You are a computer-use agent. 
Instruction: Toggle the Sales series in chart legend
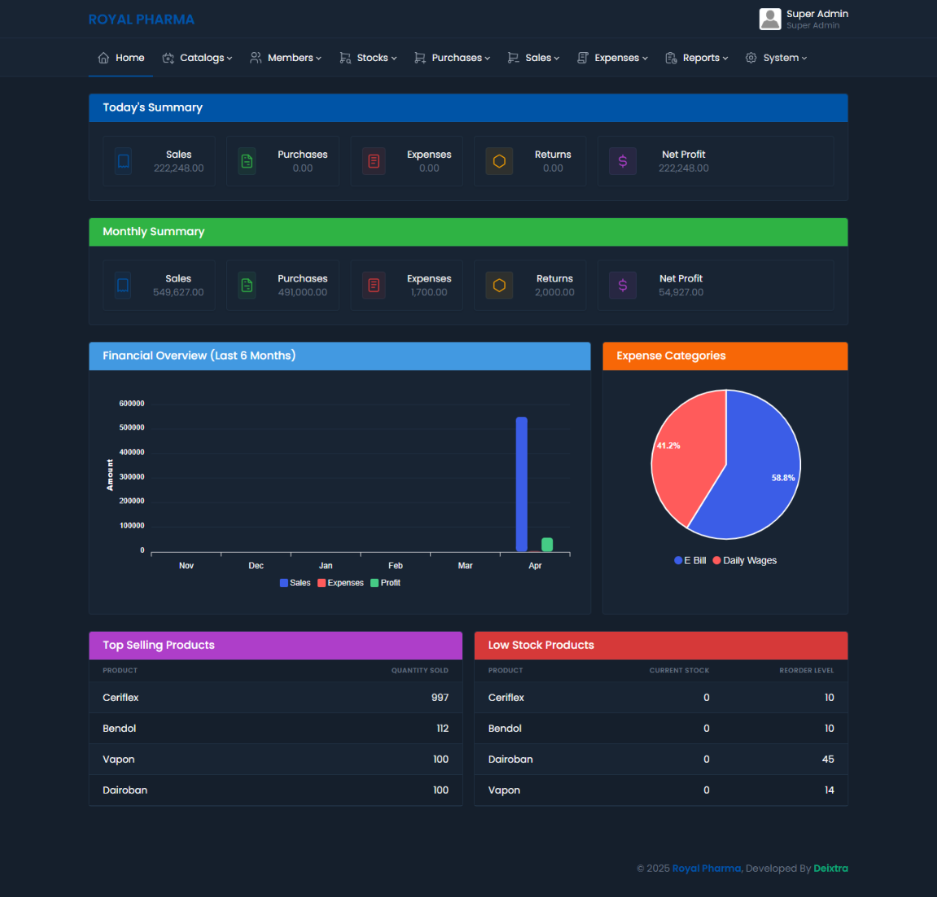294,582
